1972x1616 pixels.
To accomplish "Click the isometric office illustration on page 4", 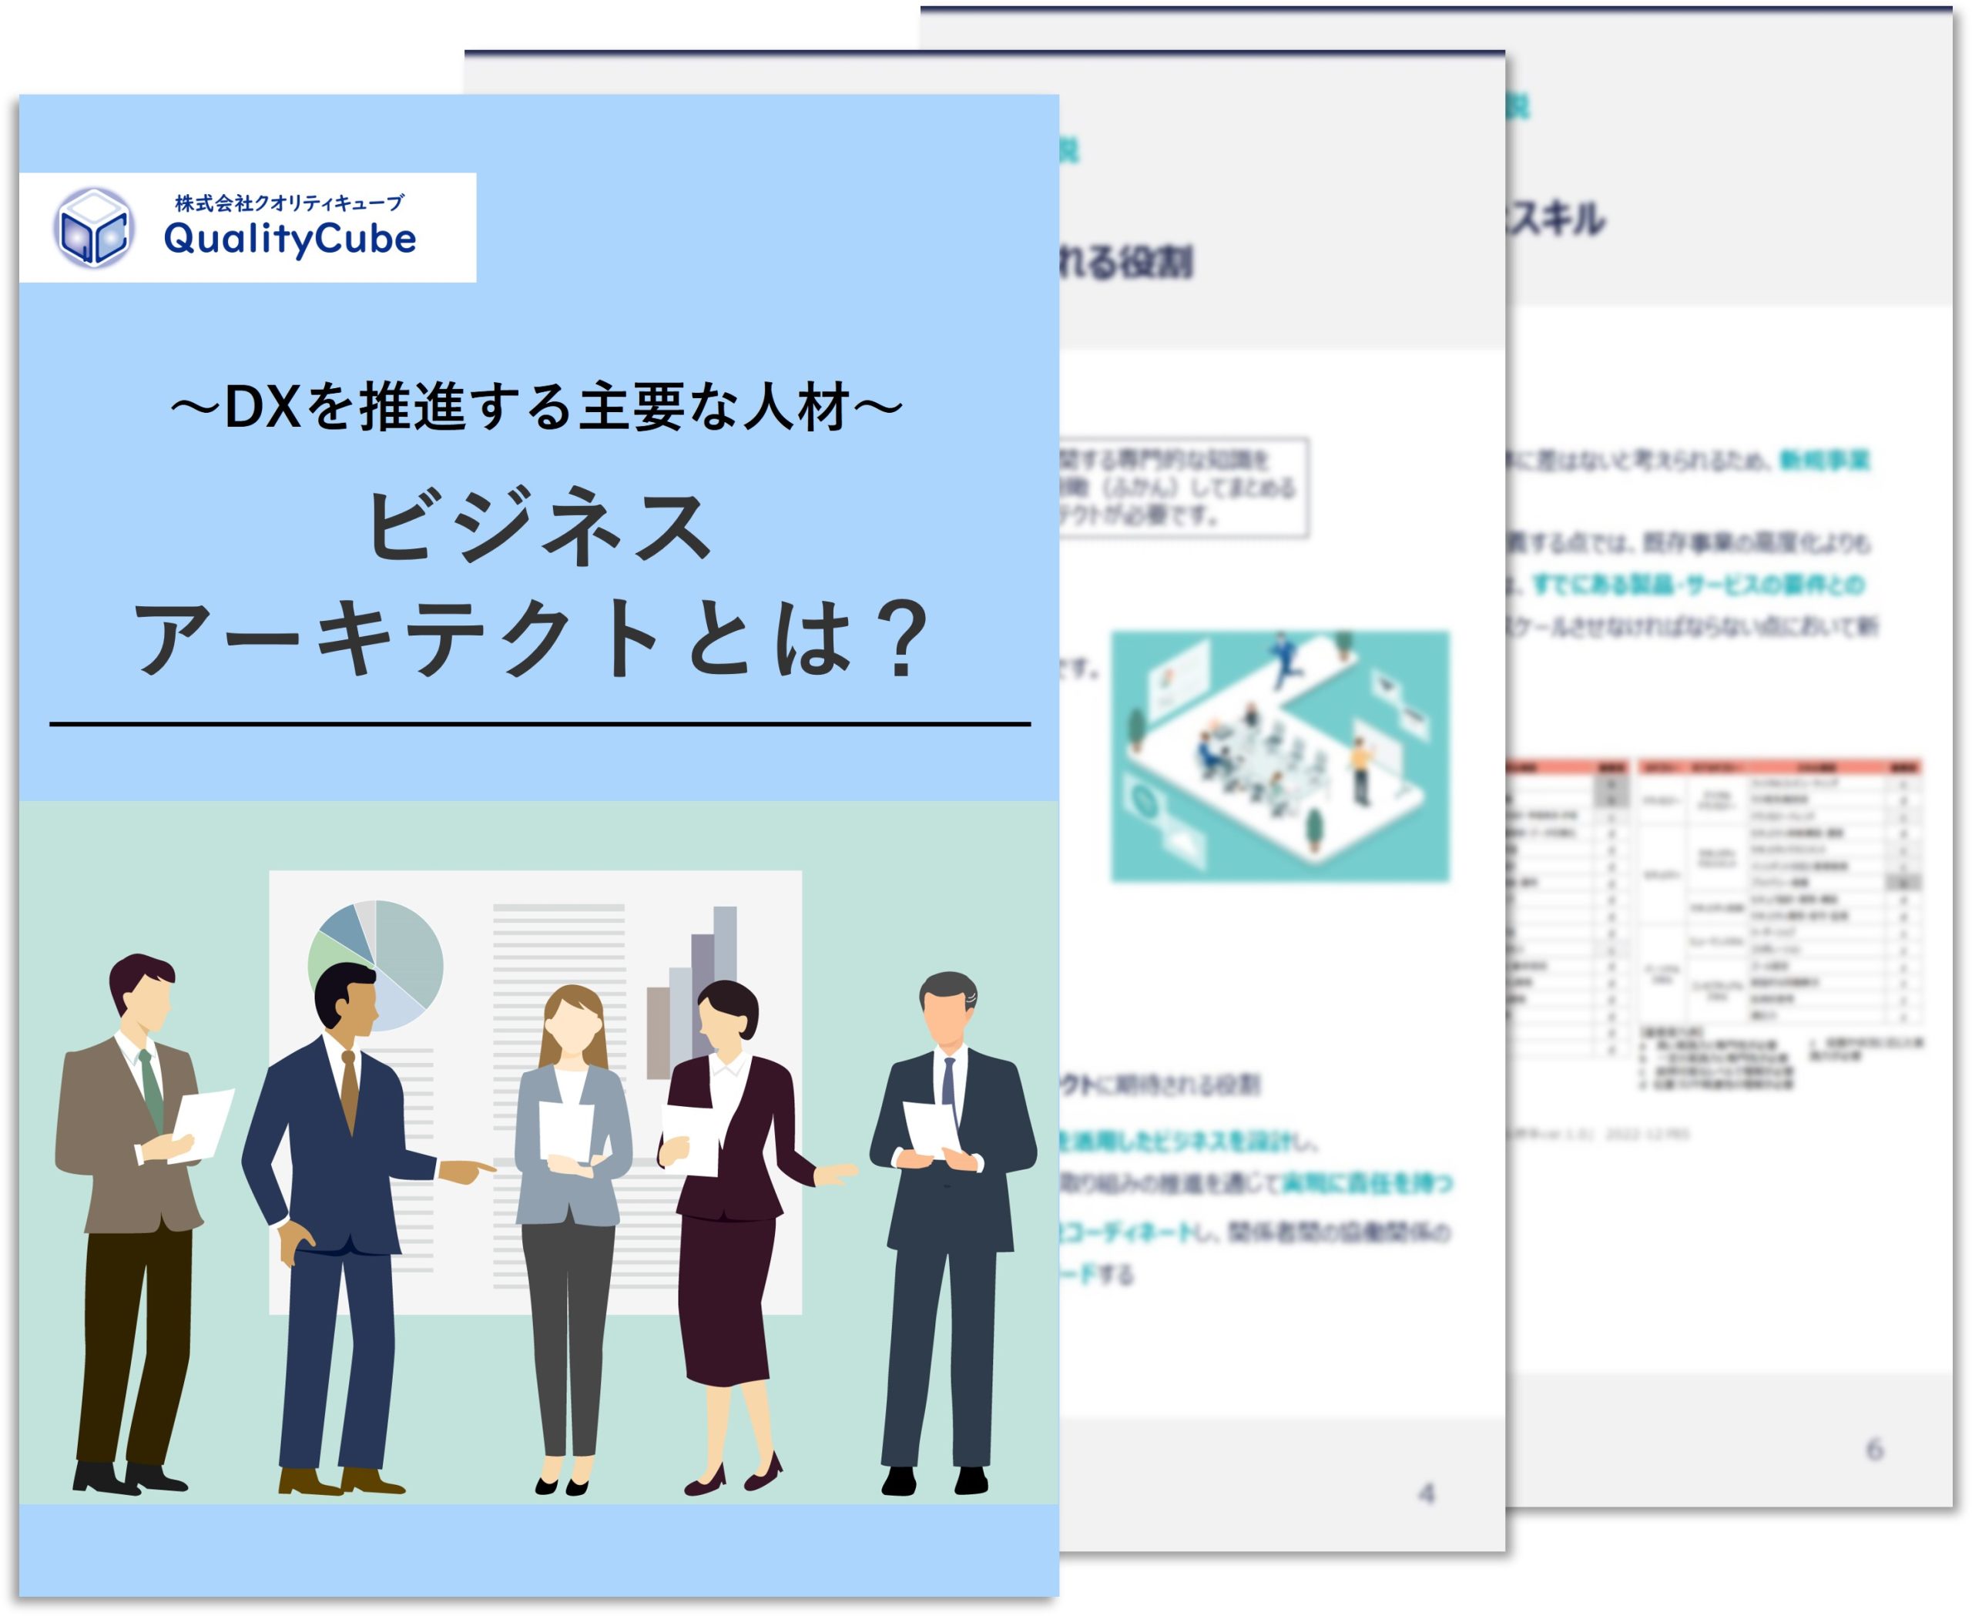I will (x=1280, y=756).
